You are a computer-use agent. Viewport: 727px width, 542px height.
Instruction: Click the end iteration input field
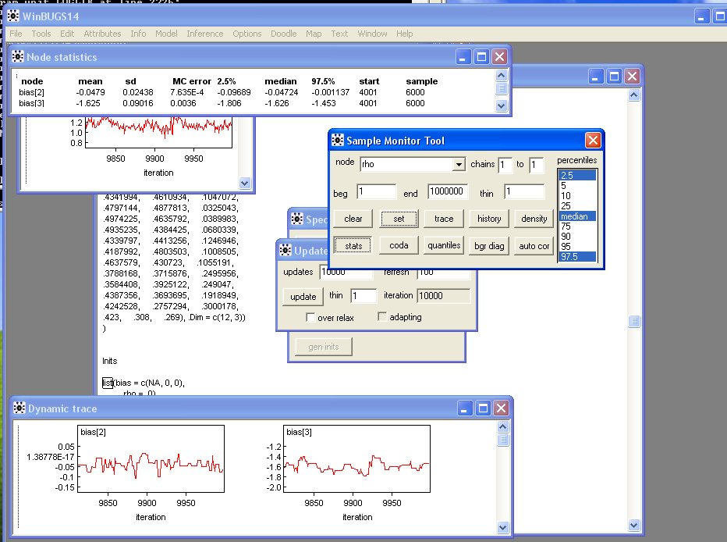[447, 191]
